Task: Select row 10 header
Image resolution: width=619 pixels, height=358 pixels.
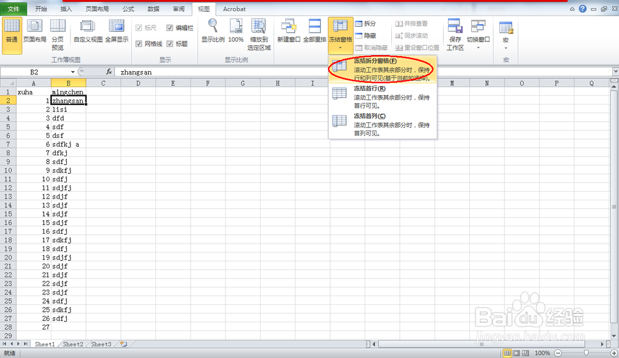Action: (8, 170)
